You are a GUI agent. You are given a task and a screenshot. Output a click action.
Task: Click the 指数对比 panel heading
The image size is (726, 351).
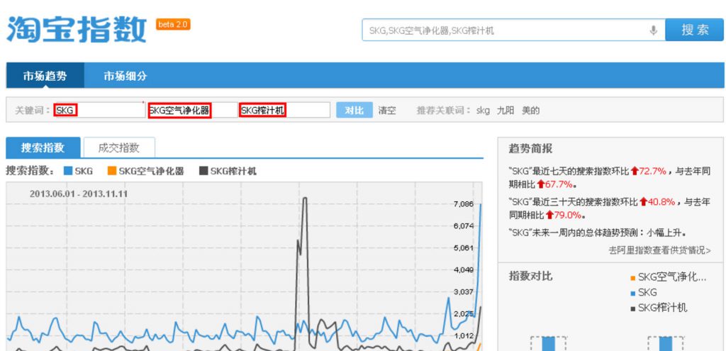click(530, 277)
